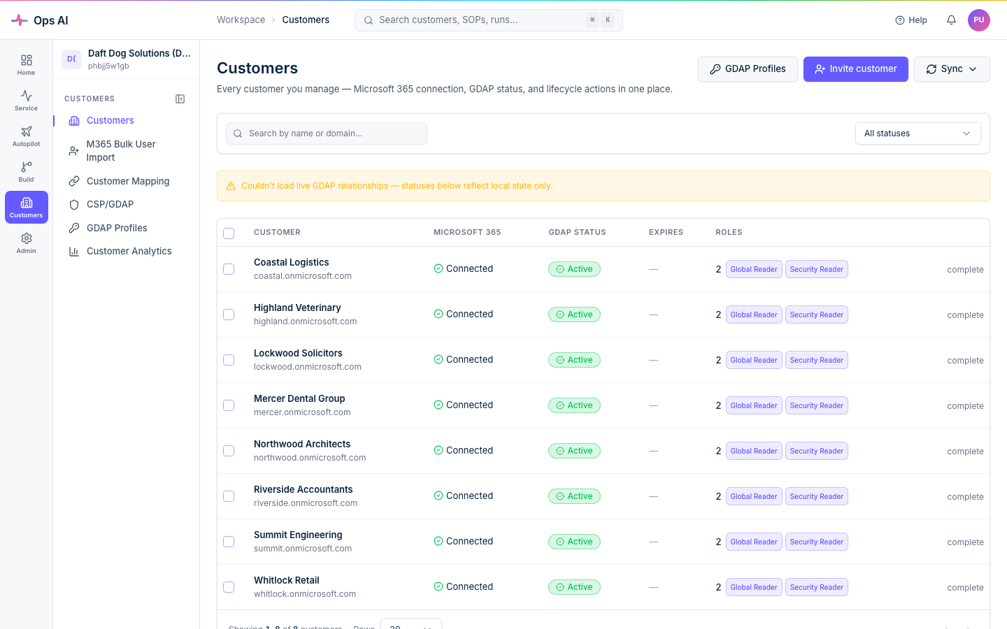This screenshot has height=629, width=1007.
Task: Check the Northwood Architects row checkbox
Action: pos(229,451)
